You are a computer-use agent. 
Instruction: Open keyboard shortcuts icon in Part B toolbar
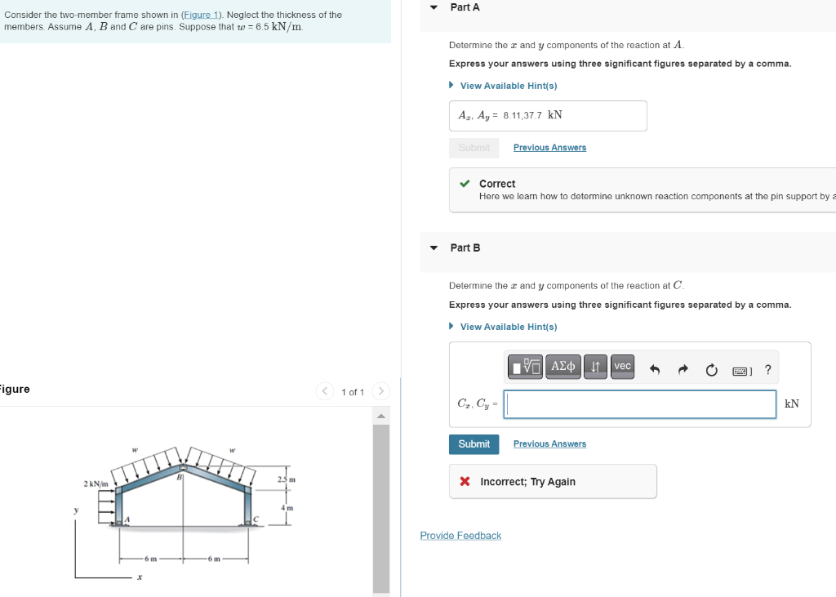coord(740,370)
